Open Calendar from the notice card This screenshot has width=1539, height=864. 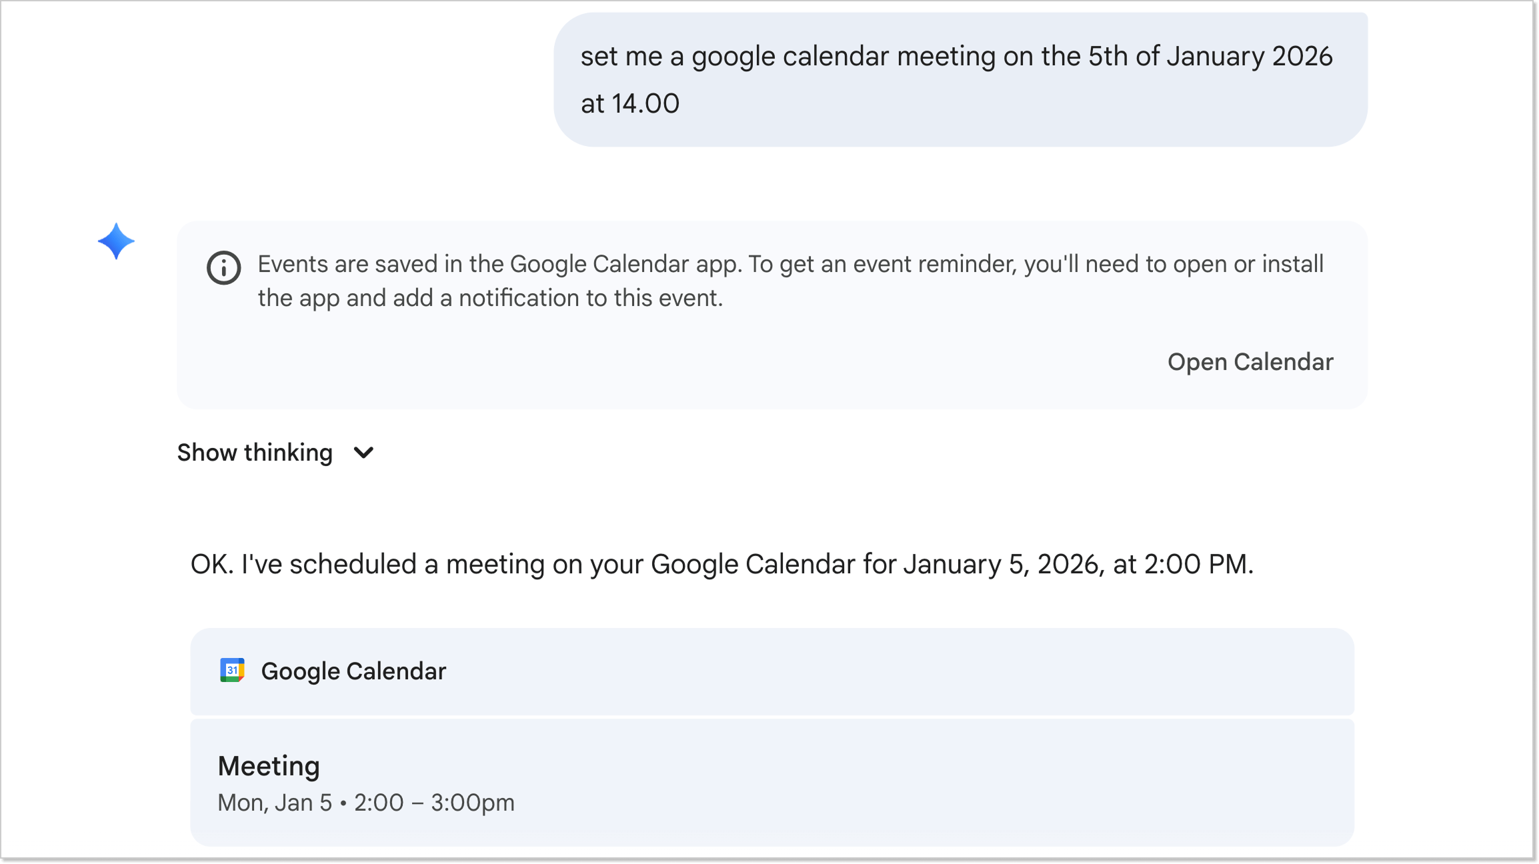tap(1251, 361)
